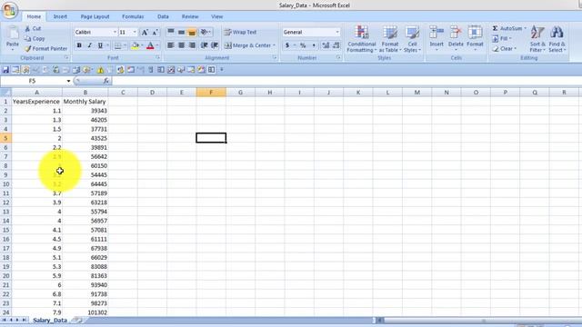Toggle Top Align
The image size is (582, 327).
[x=171, y=33]
